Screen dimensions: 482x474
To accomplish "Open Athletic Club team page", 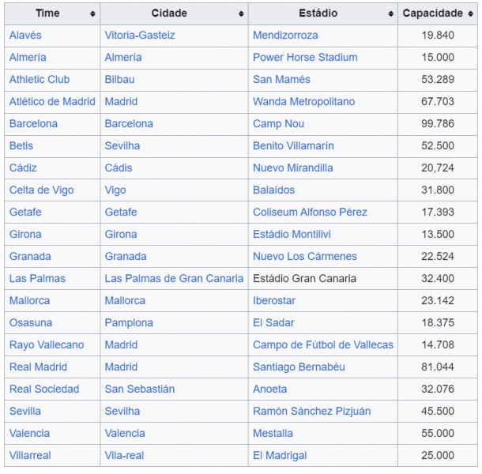I will coord(40,80).
